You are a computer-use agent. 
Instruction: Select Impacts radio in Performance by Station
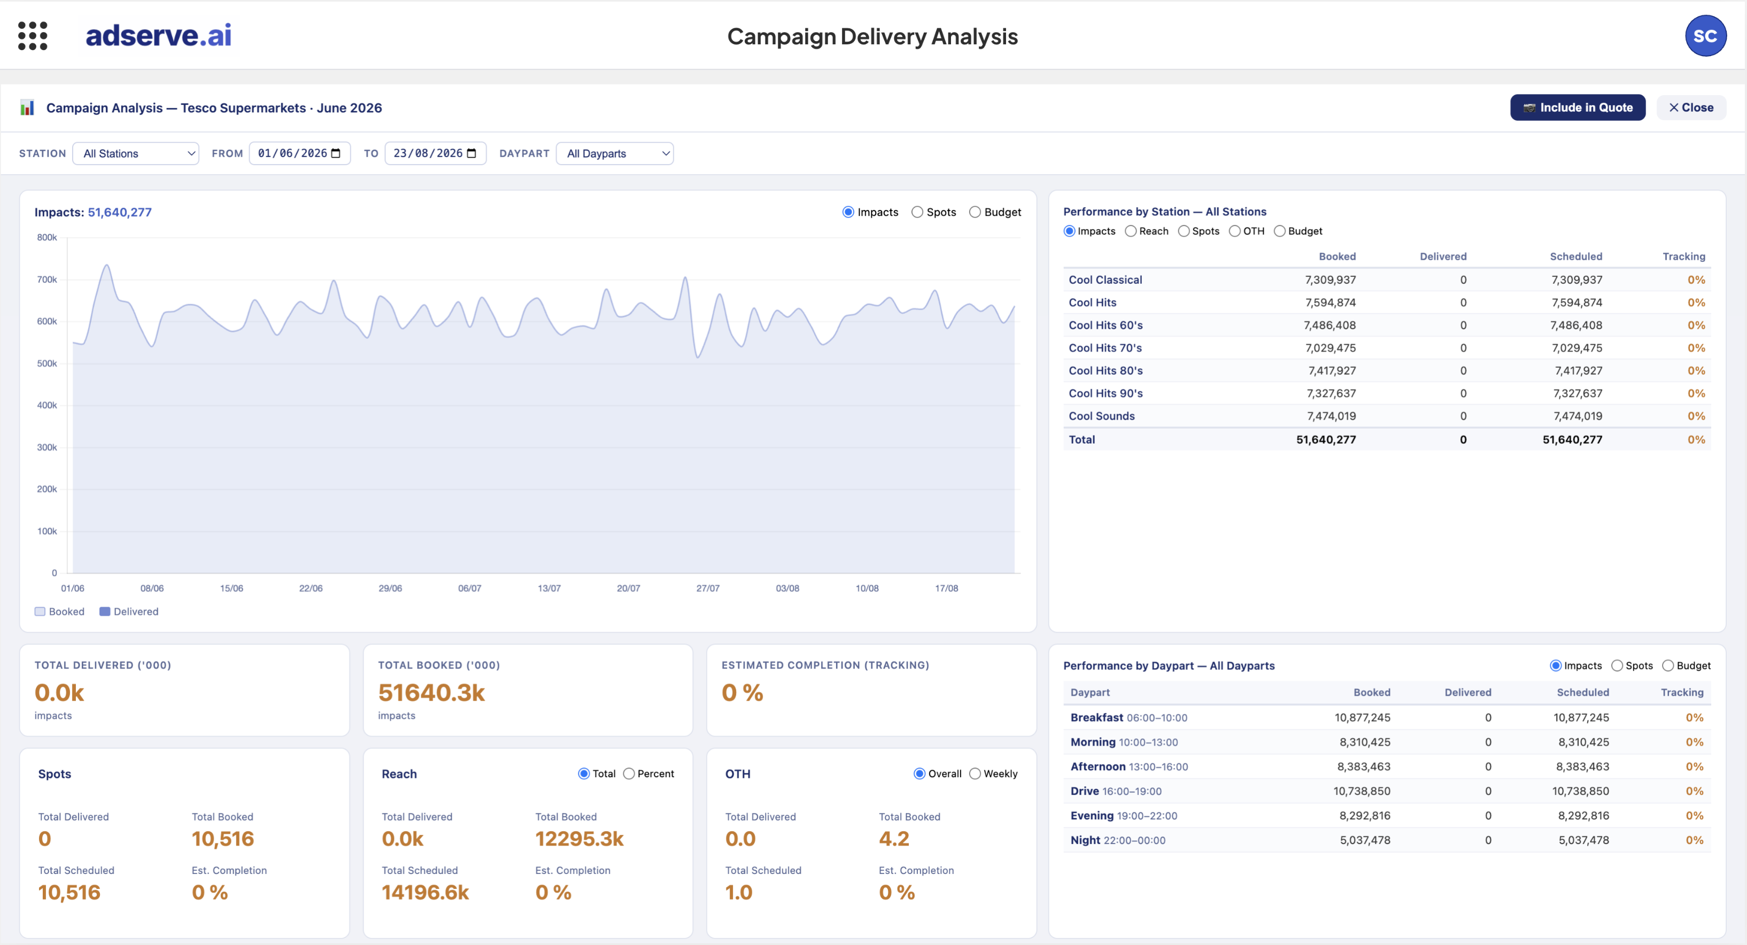1070,231
